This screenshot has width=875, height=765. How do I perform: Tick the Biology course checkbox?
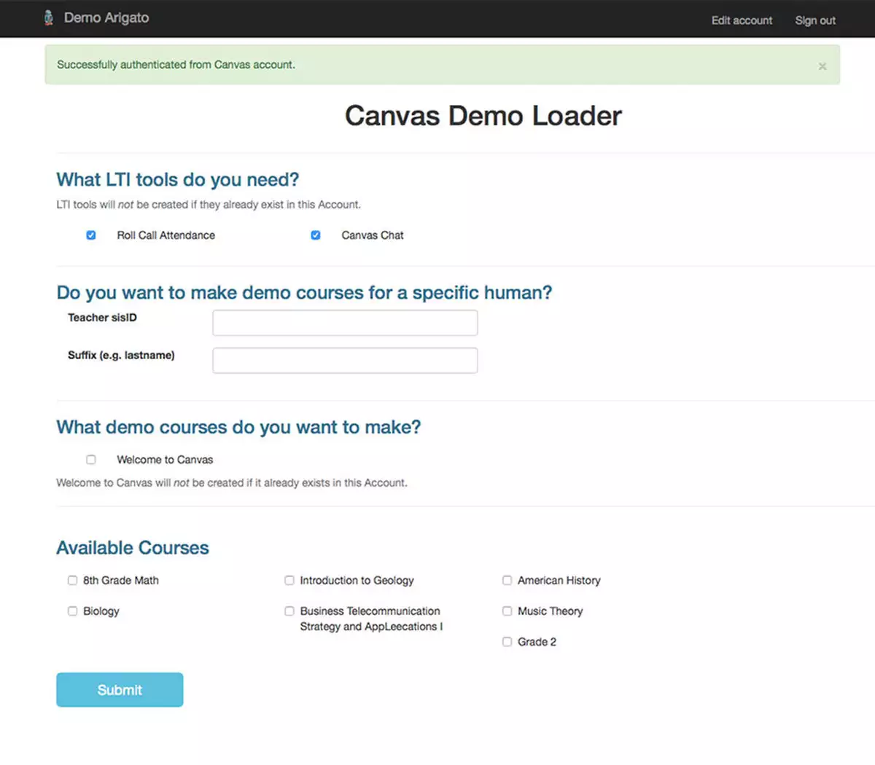72,611
